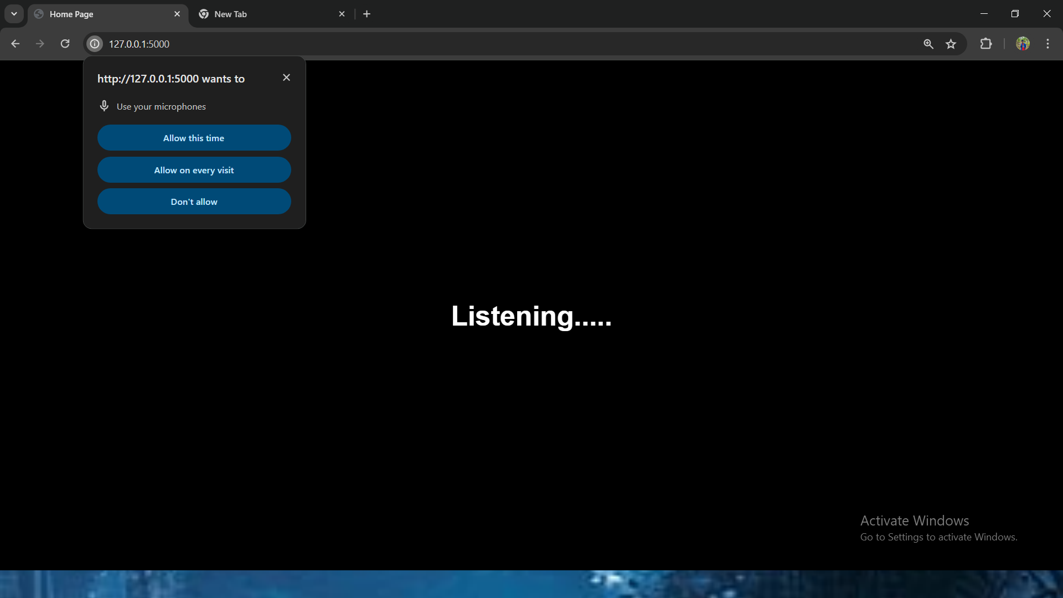1063x598 pixels.
Task: Dismiss the microphone permission popup
Action: coord(286,78)
